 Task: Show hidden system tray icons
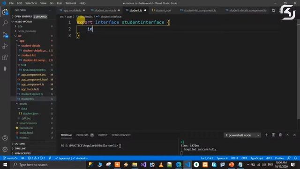tap(248, 165)
